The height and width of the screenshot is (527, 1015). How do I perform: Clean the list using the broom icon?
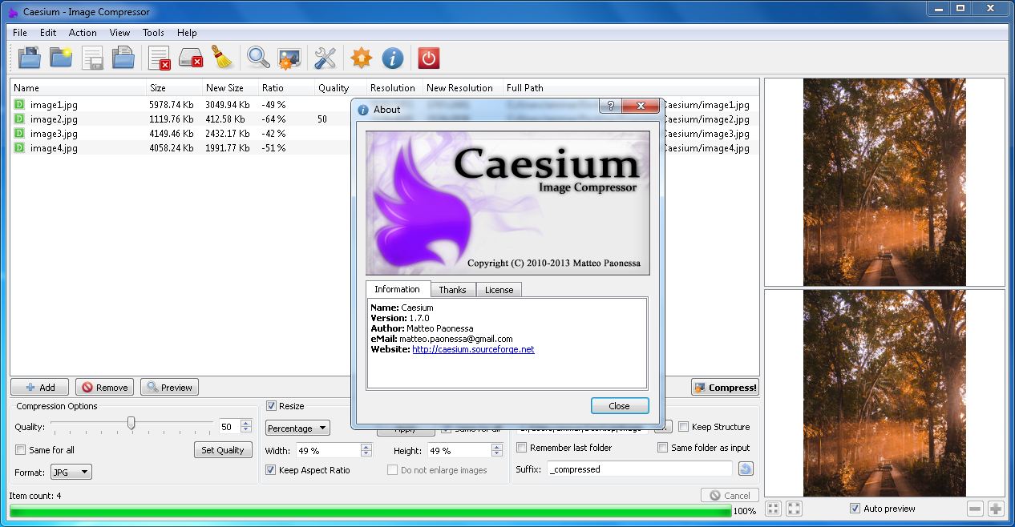tap(222, 57)
